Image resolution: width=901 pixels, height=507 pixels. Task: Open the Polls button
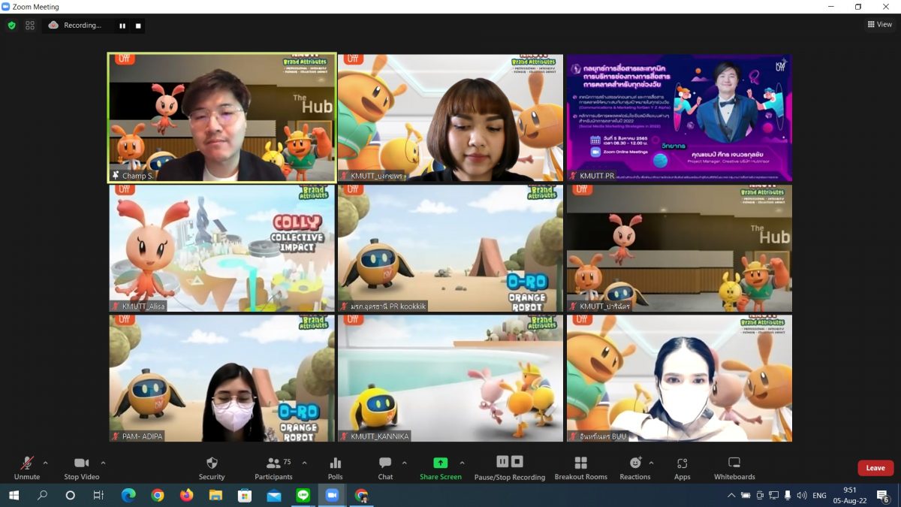pyautogui.click(x=336, y=468)
